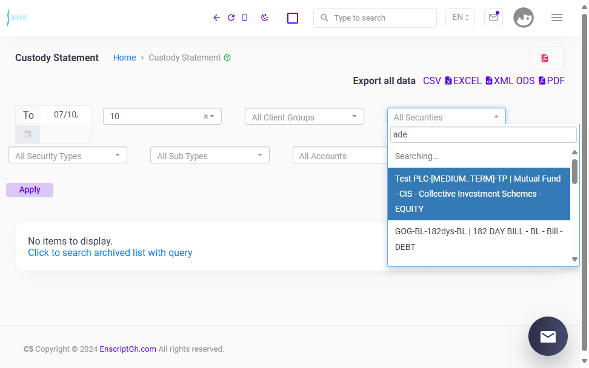Viewport: 589px width, 368px height.
Task: Click the securities list scroll-down arrow
Action: click(574, 259)
